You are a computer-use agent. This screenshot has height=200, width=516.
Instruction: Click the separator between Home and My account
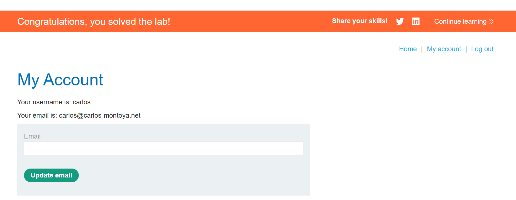422,49
